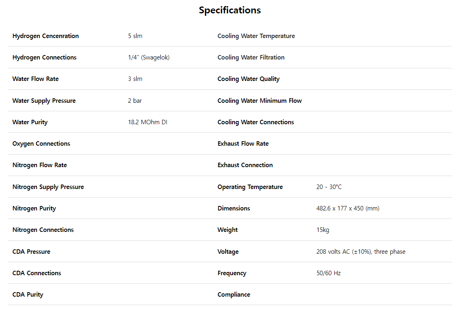
Task: Click the Cooling Water Temperature label
Action: (x=256, y=36)
